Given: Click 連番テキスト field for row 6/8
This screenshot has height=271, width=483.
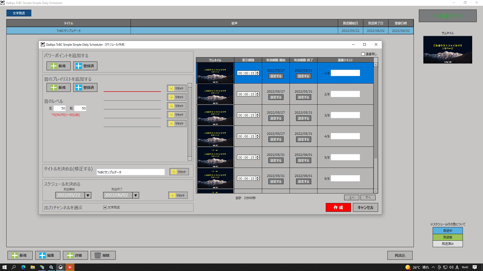Looking at the screenshot, I should tap(345, 178).
